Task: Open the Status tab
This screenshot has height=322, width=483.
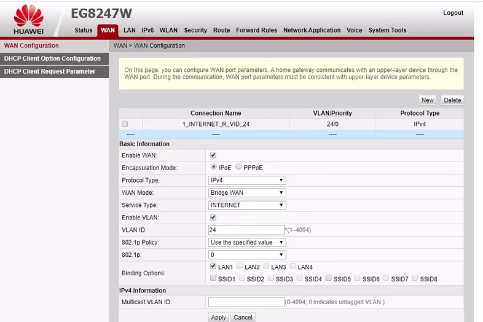Action: click(84, 30)
